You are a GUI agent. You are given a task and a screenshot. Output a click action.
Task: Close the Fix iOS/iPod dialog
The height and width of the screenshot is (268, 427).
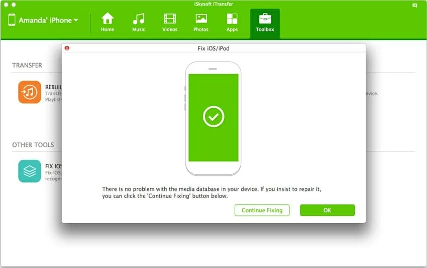click(x=67, y=48)
